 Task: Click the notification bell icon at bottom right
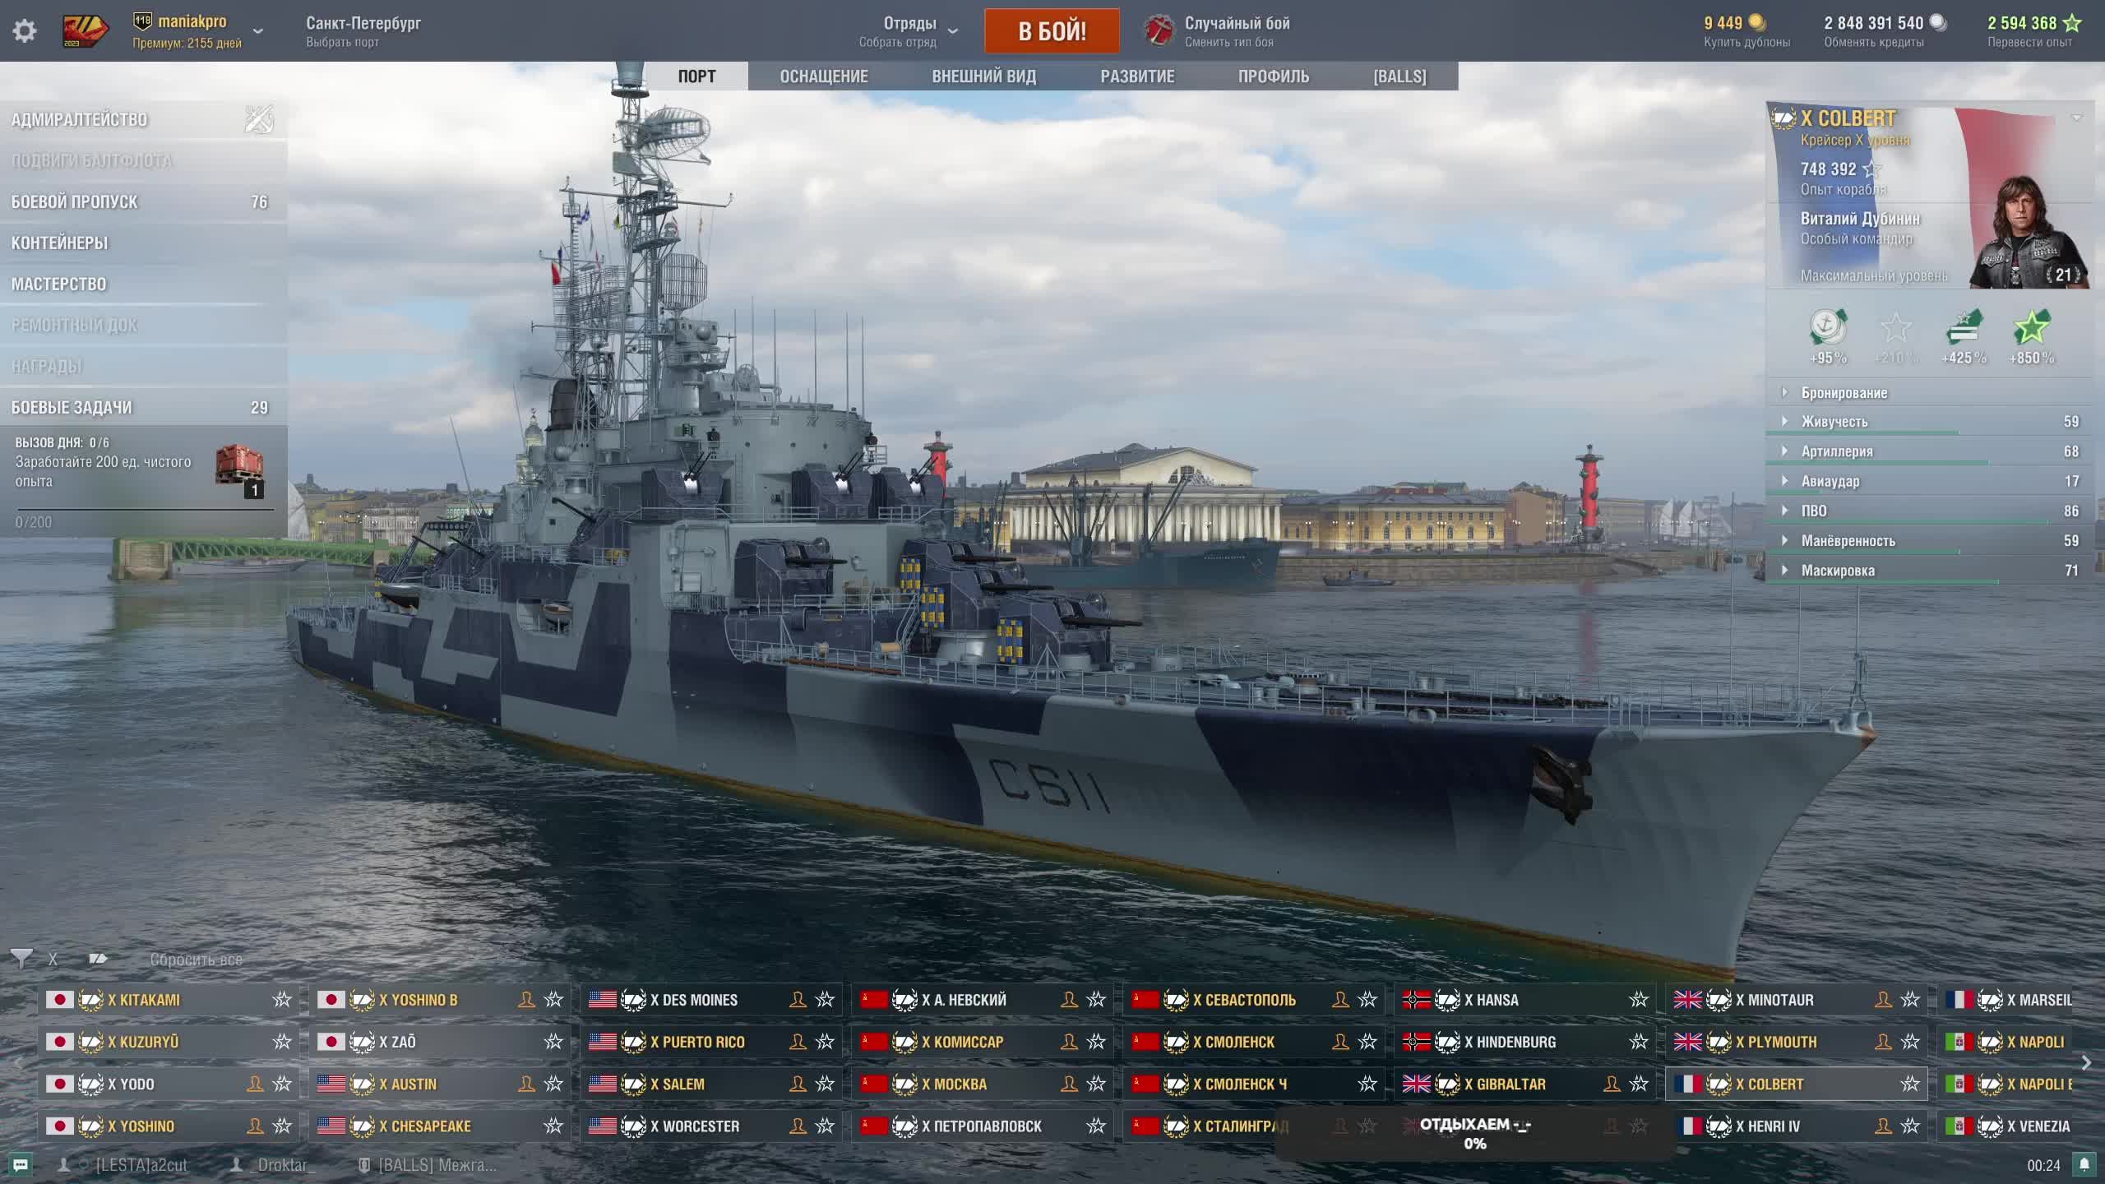pyautogui.click(x=2084, y=1164)
